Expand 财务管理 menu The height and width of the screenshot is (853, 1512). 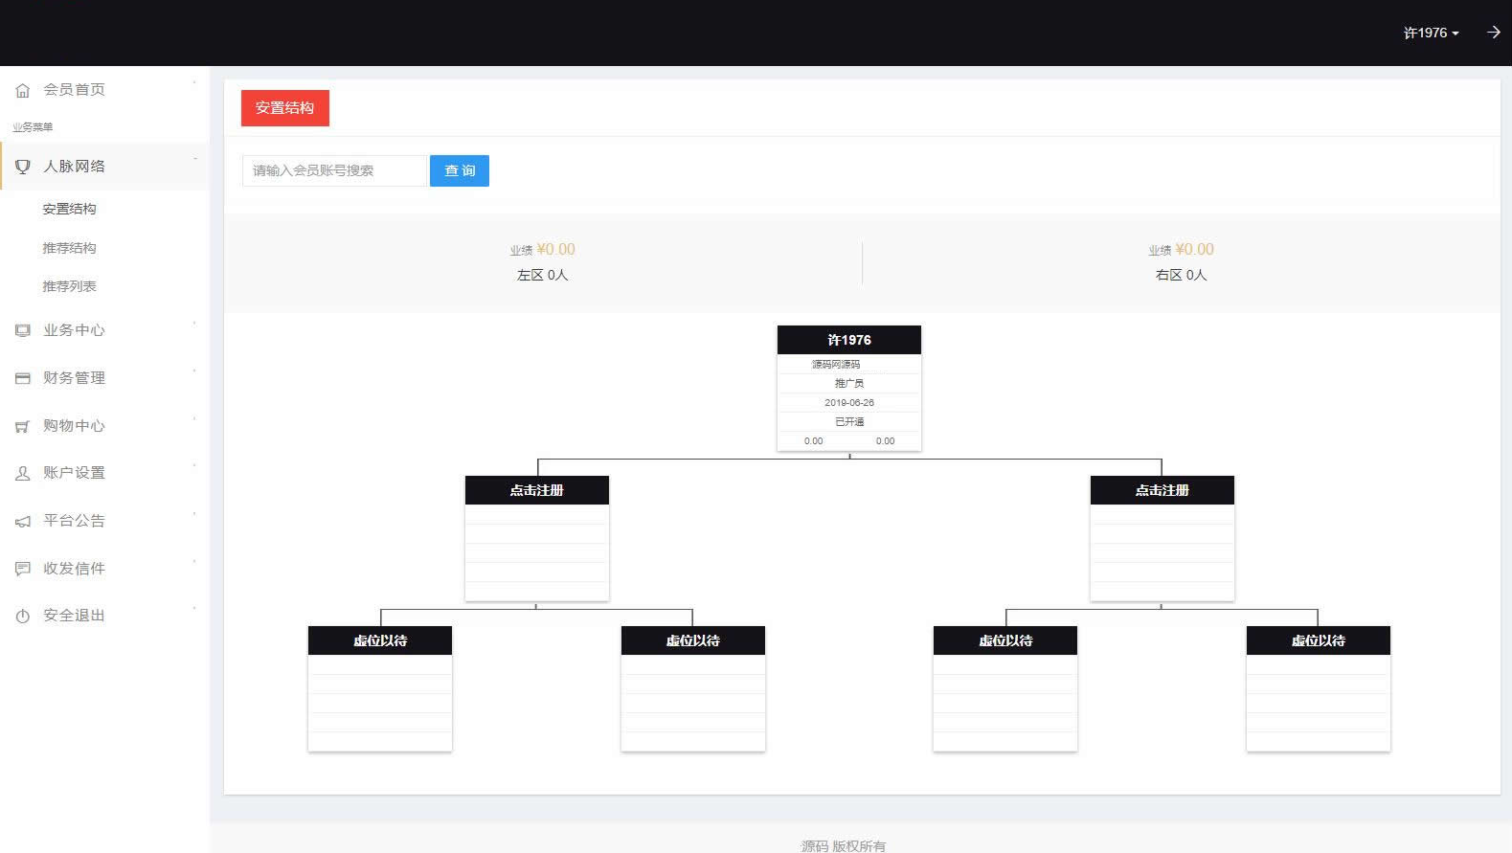[x=104, y=378]
